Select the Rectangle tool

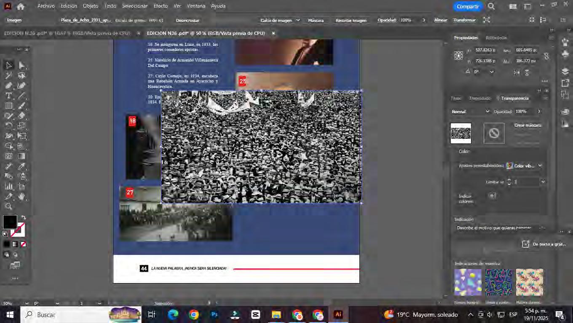pyautogui.click(x=9, y=106)
